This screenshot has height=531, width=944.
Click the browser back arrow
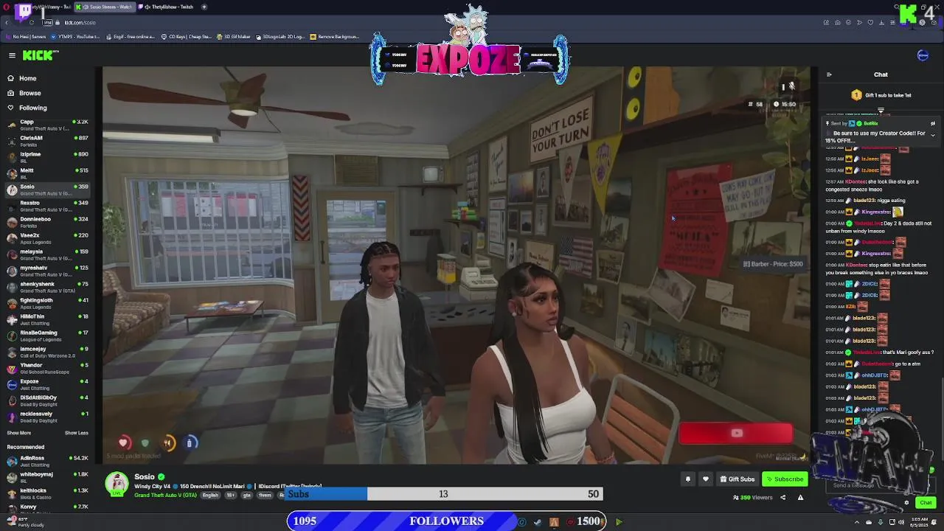click(7, 22)
